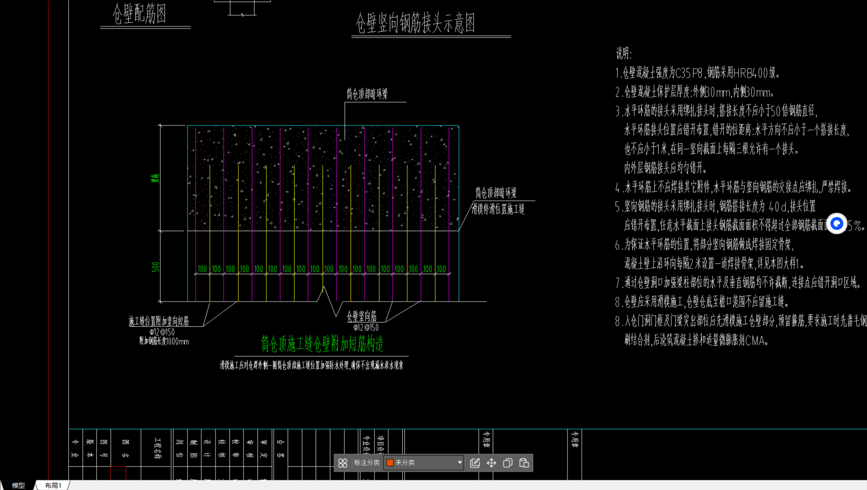Click the 施工缝位置附加竖向短筋 label
Image resolution: width=867 pixels, height=490 pixels.
point(159,321)
